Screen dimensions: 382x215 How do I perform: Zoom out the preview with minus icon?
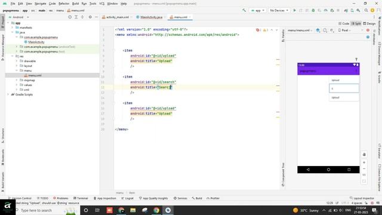364,168
